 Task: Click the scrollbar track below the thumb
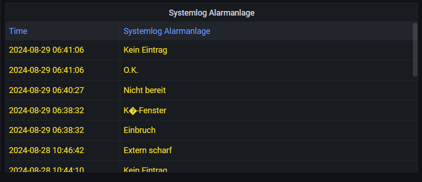click(x=415, y=124)
